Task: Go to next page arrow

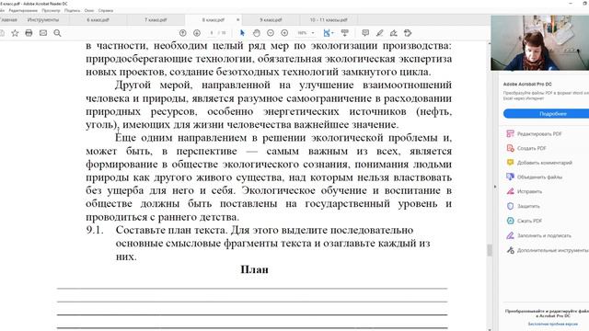Action: [x=197, y=33]
